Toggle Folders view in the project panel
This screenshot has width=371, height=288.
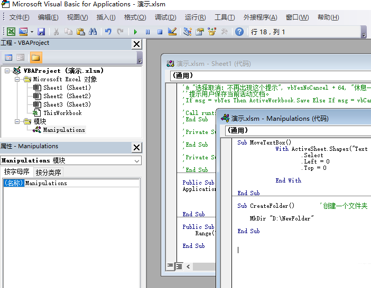[36, 57]
